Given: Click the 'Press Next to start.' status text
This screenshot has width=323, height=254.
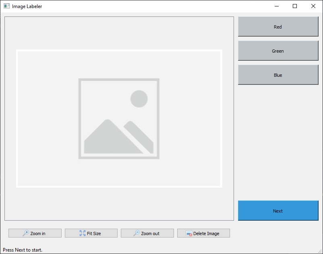Looking at the screenshot, I should [23, 250].
